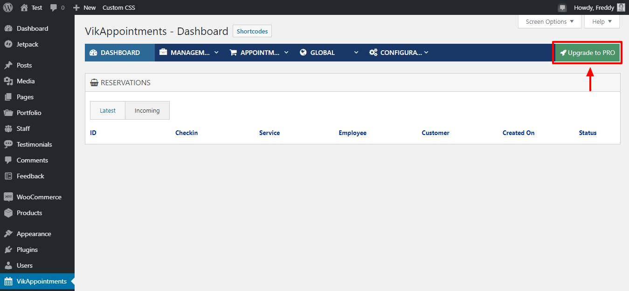Click Freddy's avatar thumbnail

tap(621, 7)
